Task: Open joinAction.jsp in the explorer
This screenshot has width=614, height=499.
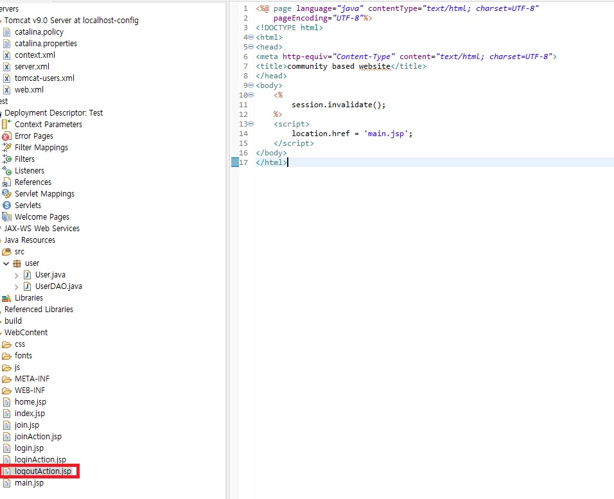Action: (39, 437)
